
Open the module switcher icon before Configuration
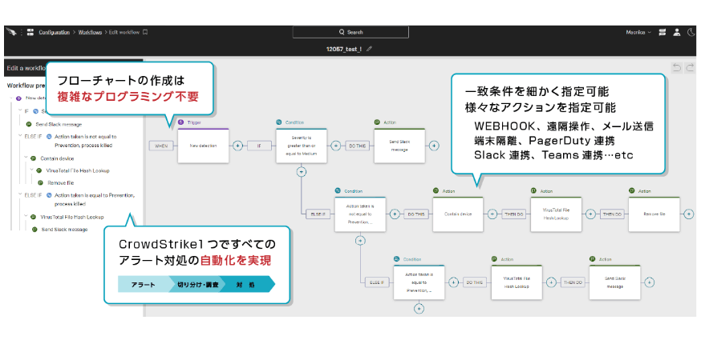click(x=30, y=32)
